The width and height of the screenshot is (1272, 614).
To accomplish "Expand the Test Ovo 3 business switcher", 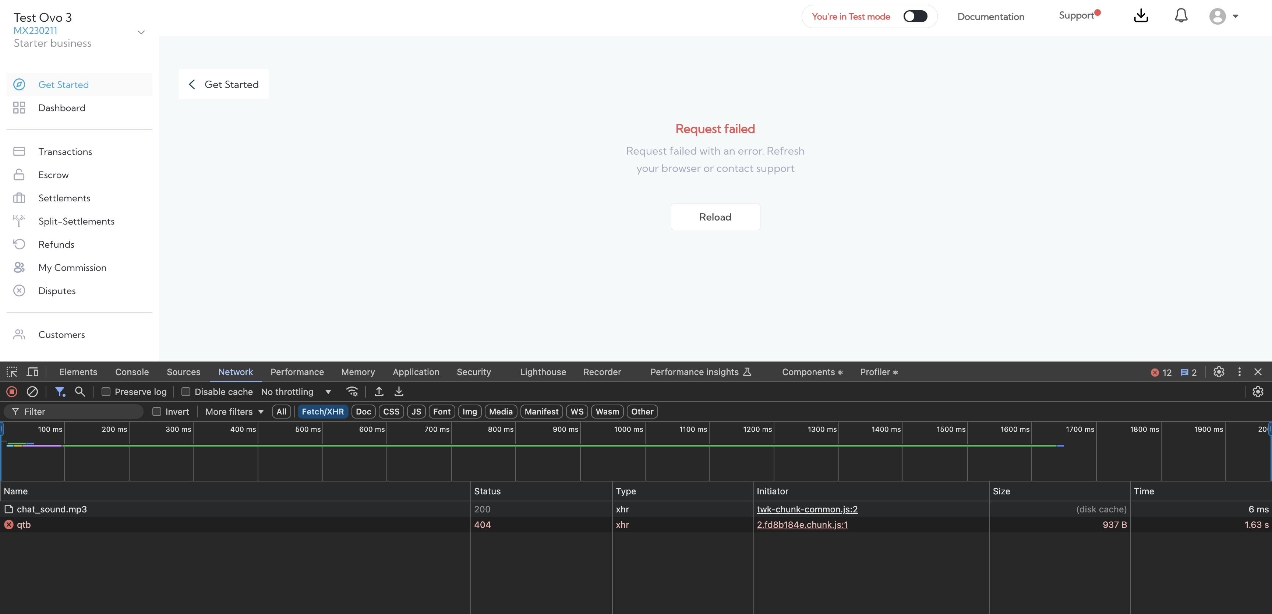I will pyautogui.click(x=141, y=33).
